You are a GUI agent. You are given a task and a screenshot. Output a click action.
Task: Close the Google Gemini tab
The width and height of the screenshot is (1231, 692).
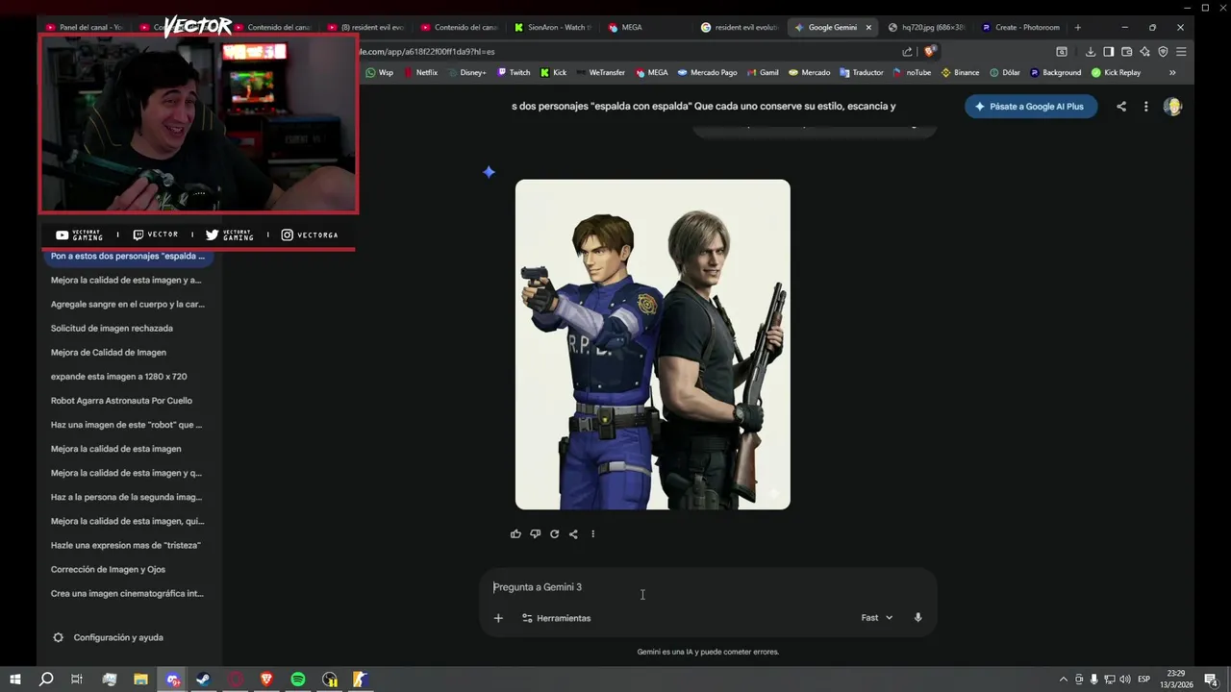(x=868, y=27)
